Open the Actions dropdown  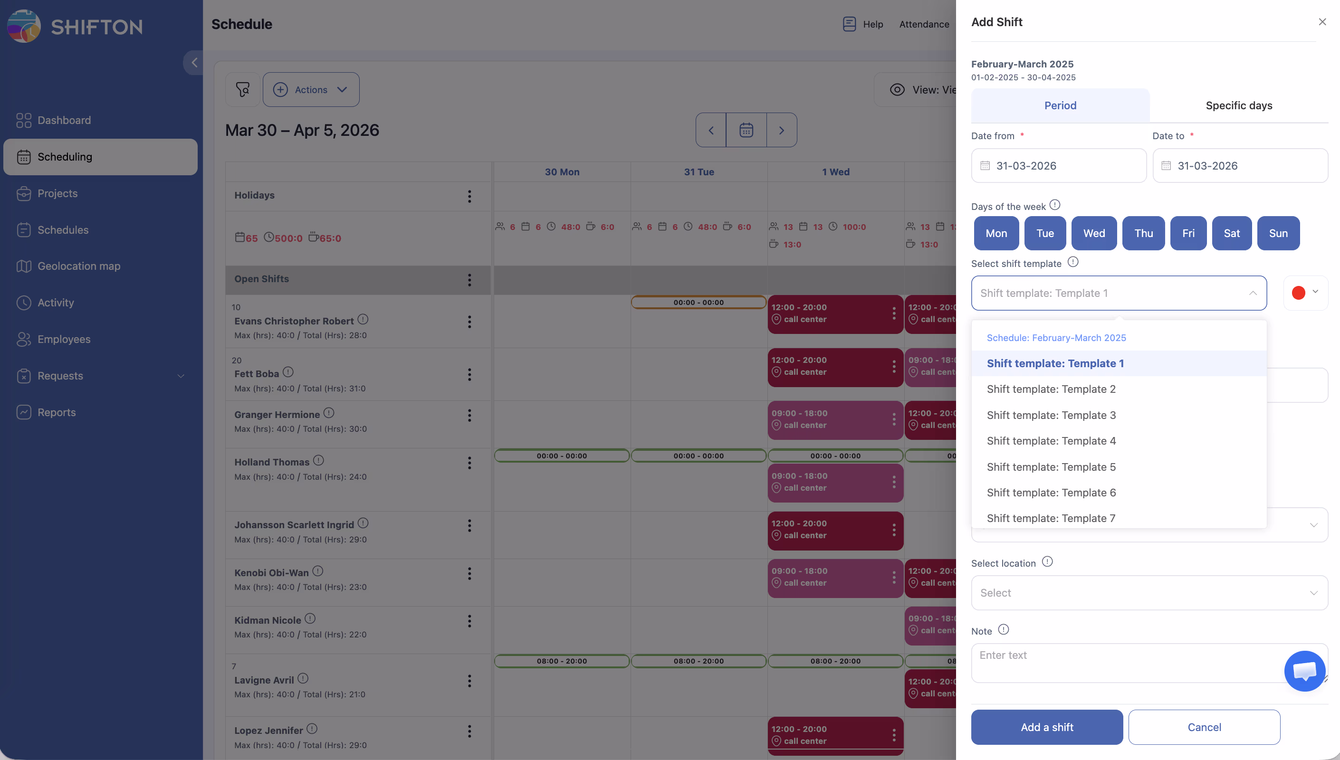[311, 89]
